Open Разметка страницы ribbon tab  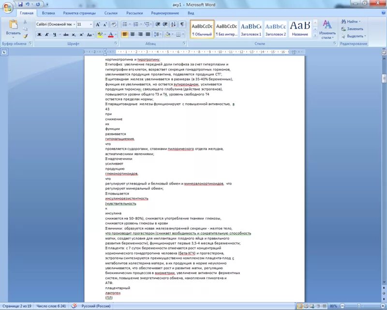pyautogui.click(x=79, y=13)
